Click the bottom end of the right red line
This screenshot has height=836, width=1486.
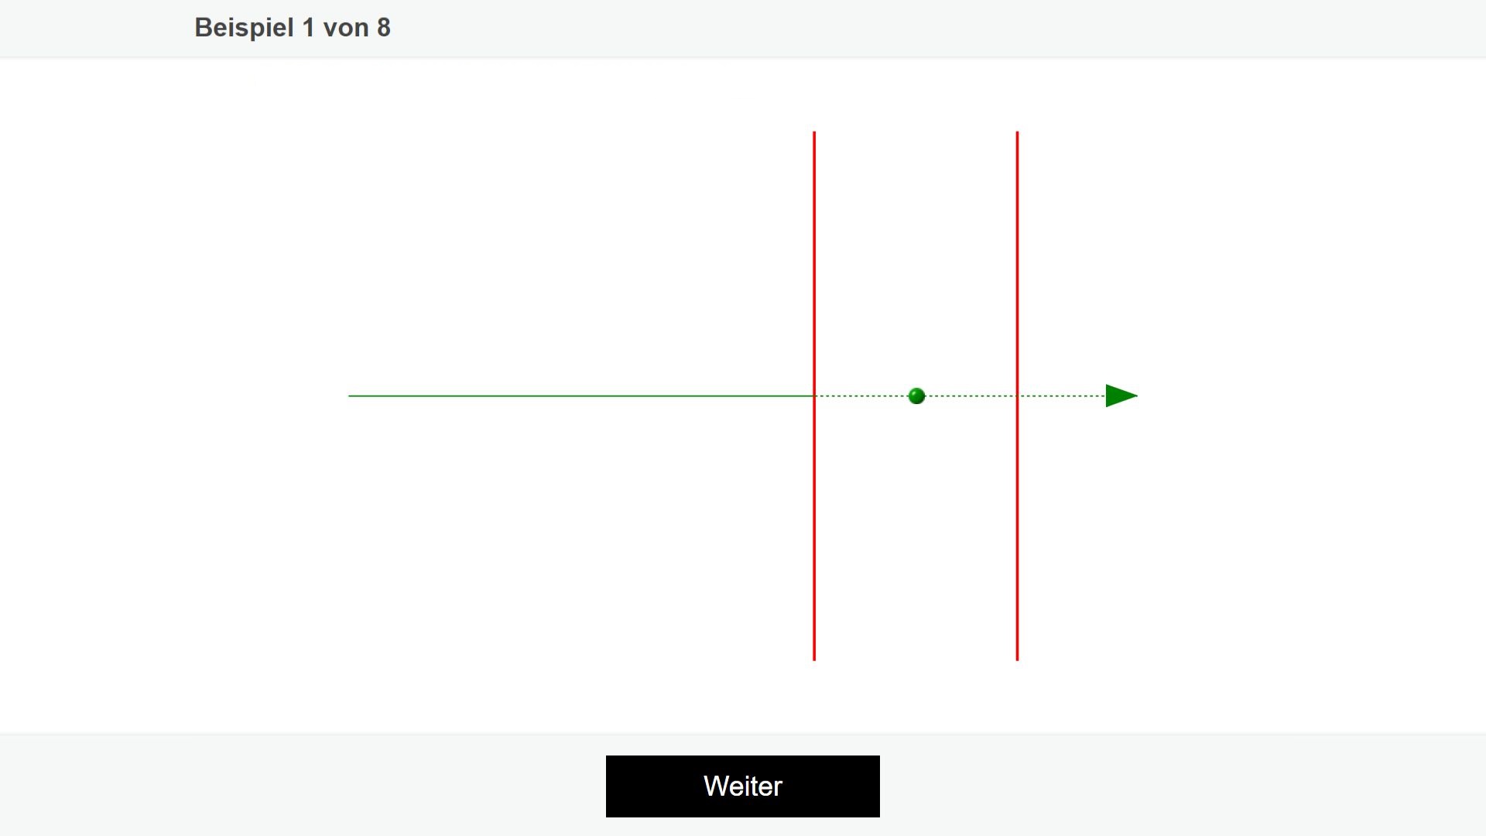[x=1017, y=660]
